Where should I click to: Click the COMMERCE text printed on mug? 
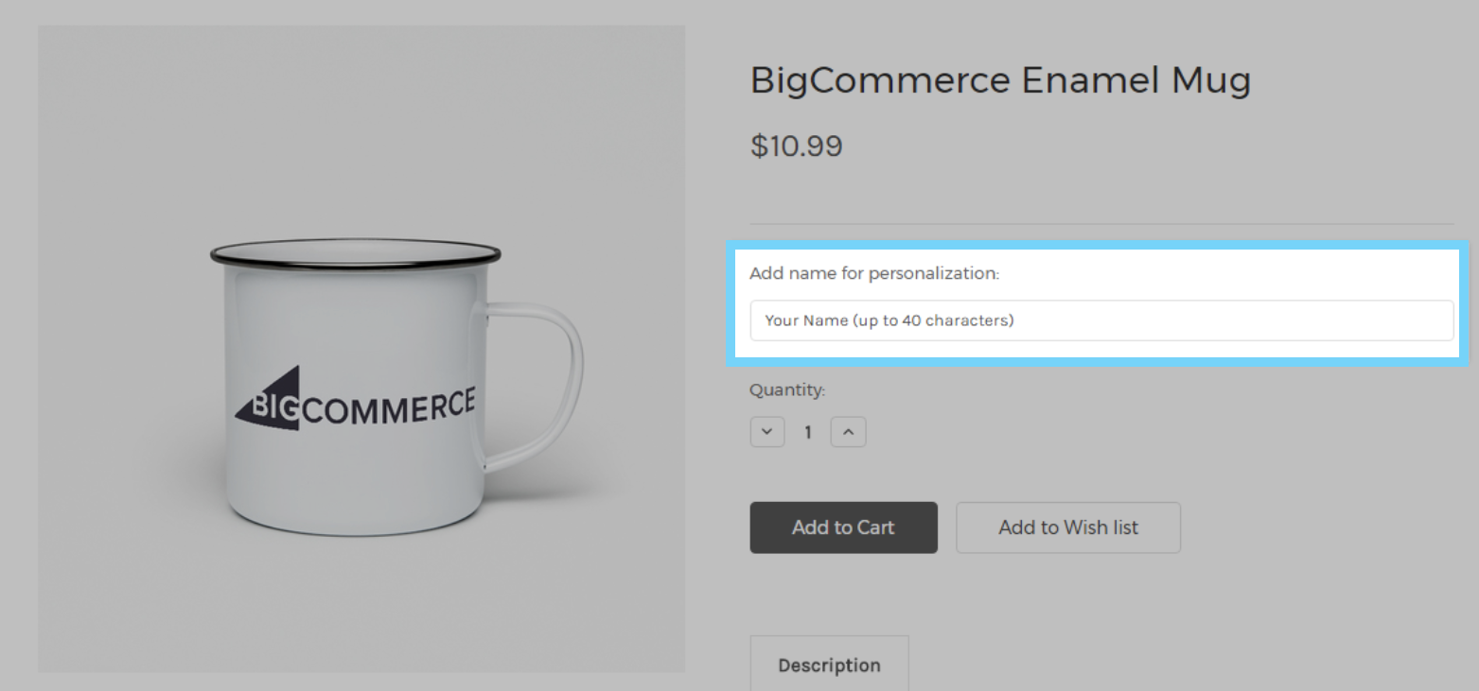tap(388, 406)
